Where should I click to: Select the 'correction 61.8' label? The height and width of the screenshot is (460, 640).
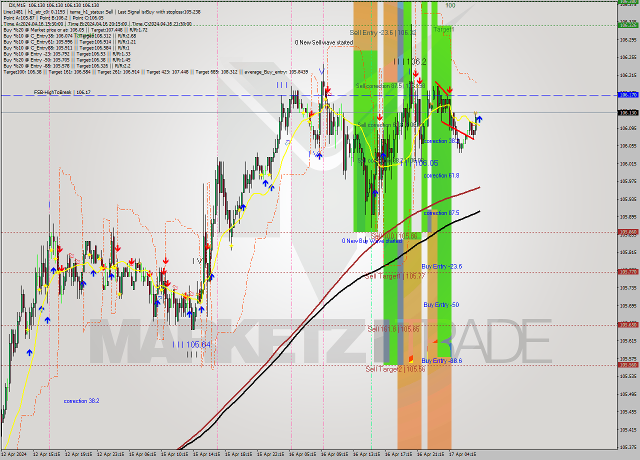pos(441,175)
